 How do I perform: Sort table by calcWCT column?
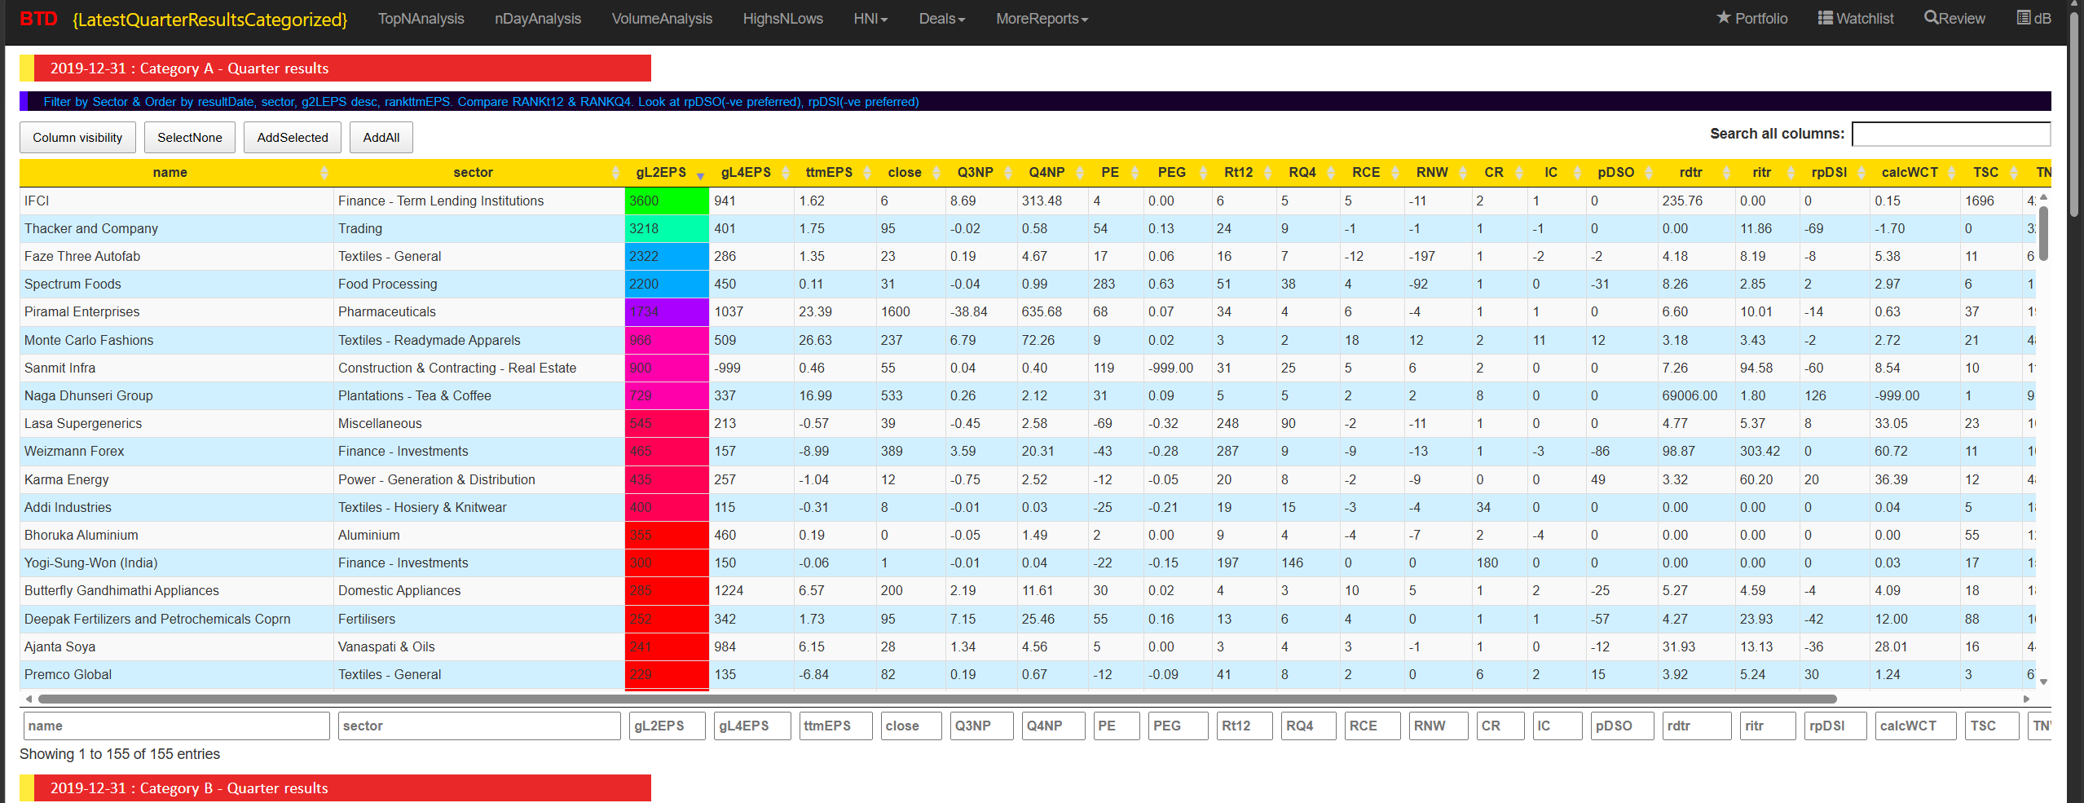click(x=1914, y=173)
